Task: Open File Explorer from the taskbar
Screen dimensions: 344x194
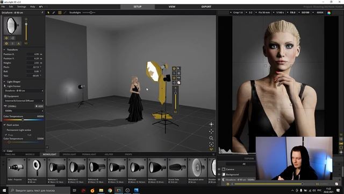Action: coord(101,190)
